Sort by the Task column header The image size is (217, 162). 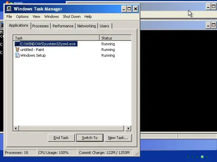click(56, 38)
